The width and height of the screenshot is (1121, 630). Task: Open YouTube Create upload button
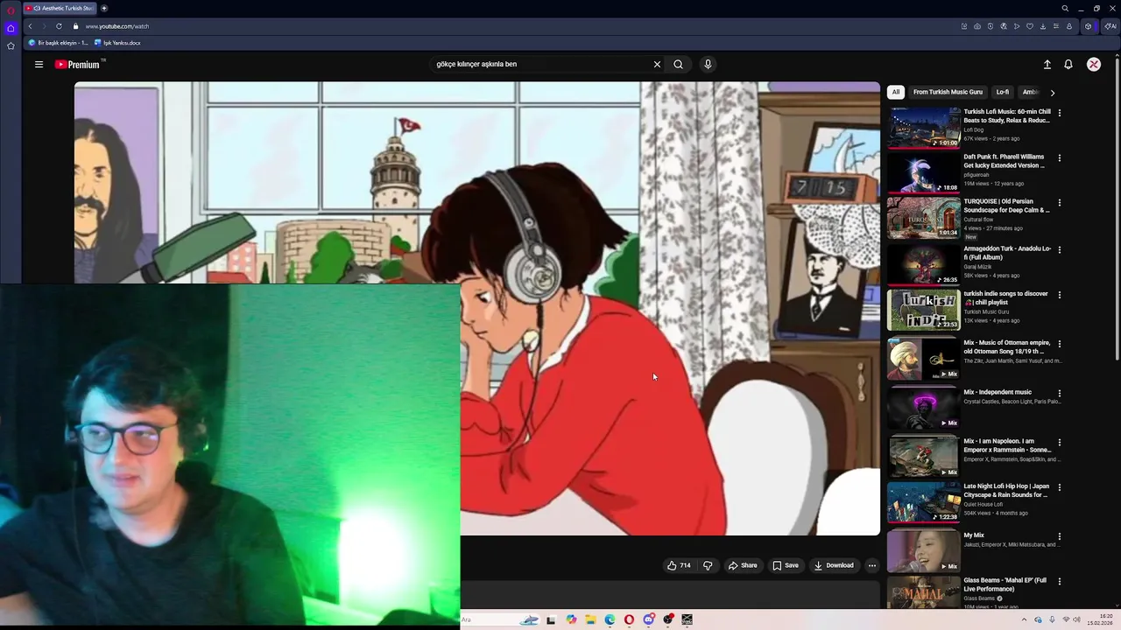point(1047,64)
